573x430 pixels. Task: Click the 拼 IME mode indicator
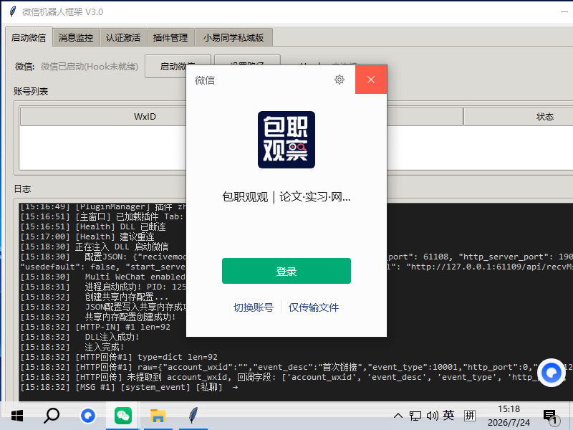[x=470, y=416]
